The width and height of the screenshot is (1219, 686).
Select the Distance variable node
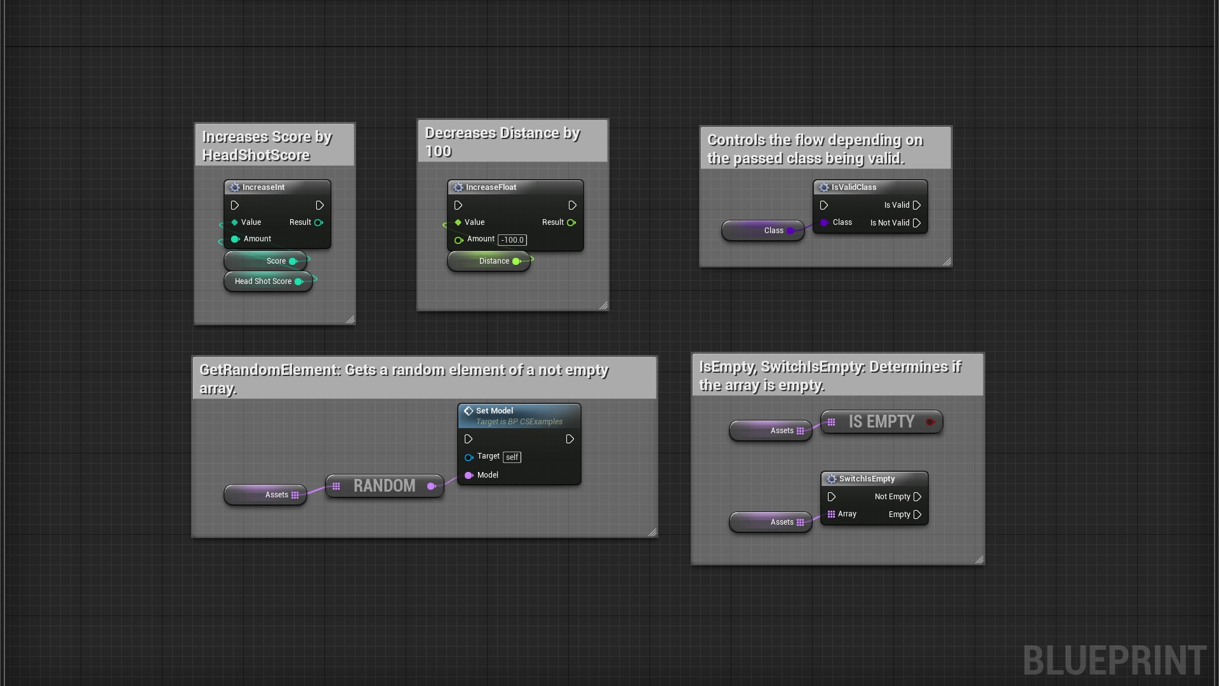point(495,260)
